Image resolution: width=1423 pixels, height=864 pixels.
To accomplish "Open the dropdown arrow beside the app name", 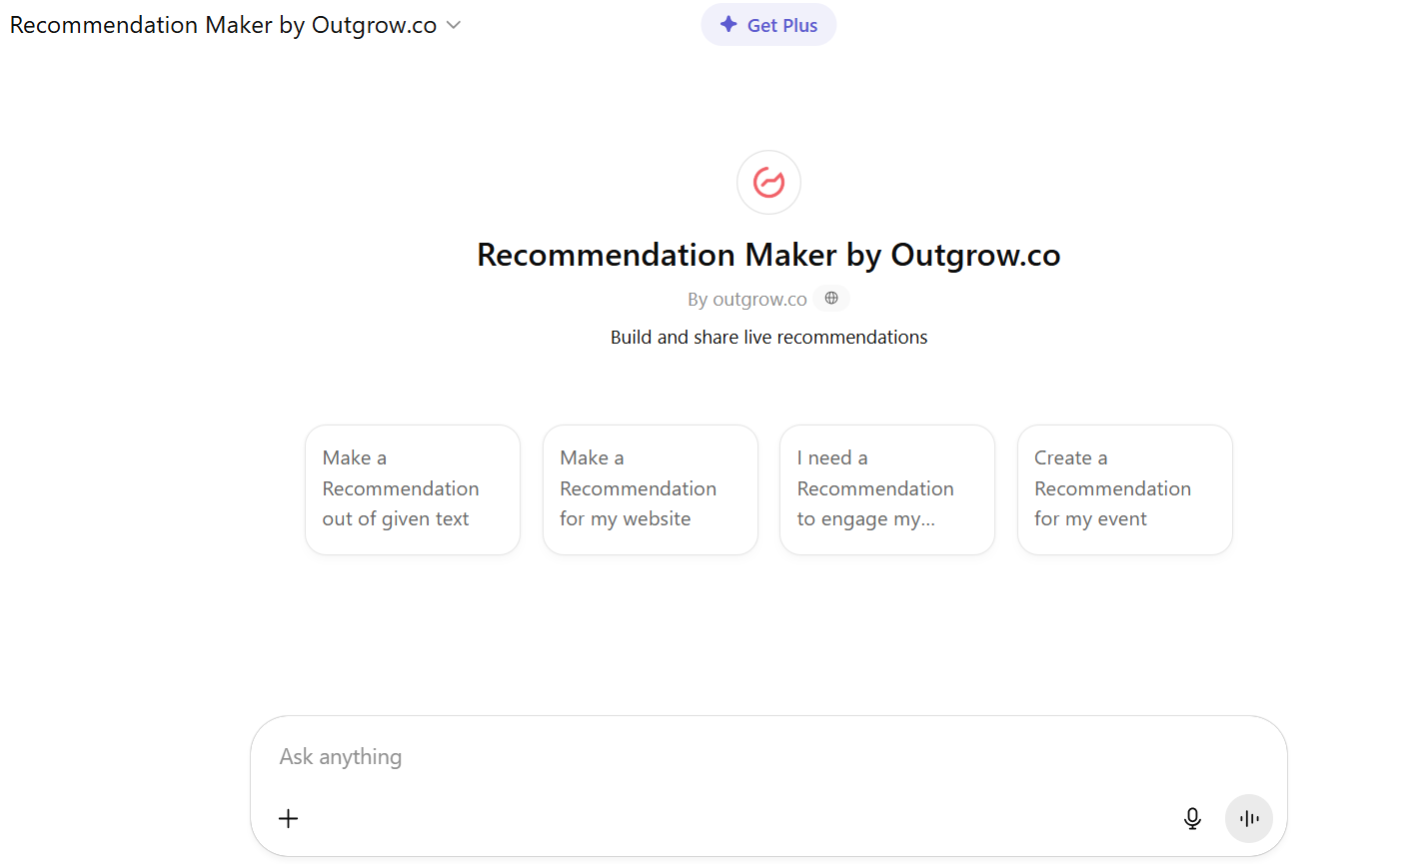I will [453, 25].
